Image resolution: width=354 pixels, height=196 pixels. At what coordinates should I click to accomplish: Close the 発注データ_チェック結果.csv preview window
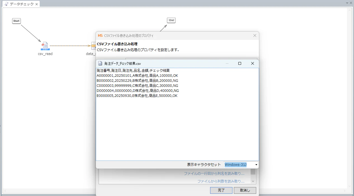point(253,63)
